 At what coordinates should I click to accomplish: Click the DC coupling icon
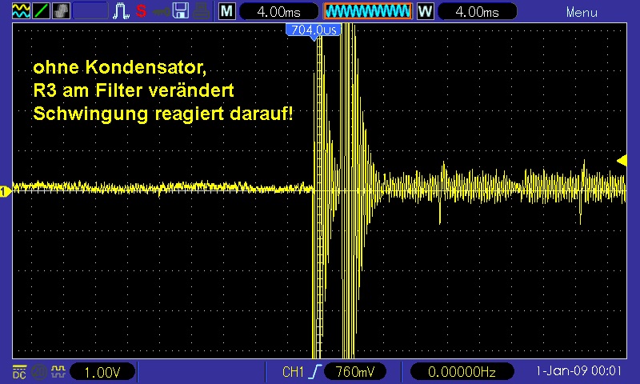point(19,372)
